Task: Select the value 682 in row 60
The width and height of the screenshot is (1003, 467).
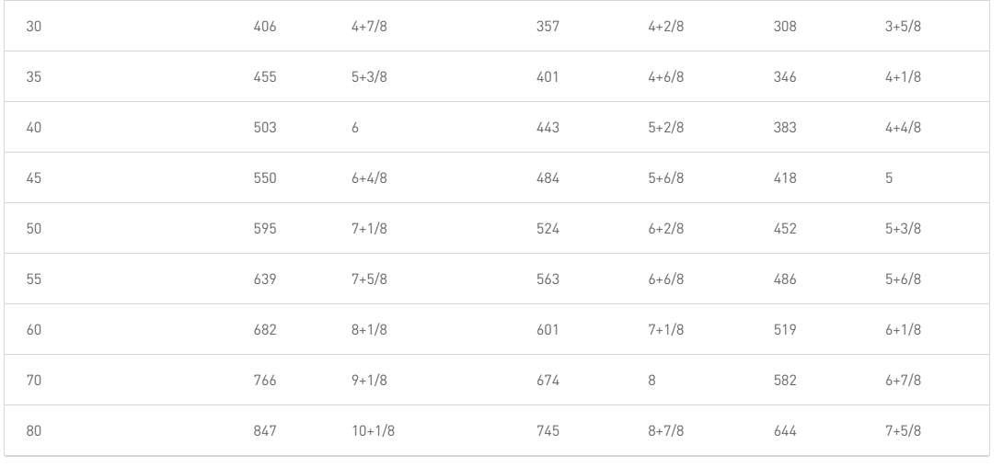Action: [265, 330]
